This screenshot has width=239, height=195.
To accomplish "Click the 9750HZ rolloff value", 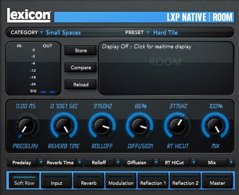I will point(103,106).
